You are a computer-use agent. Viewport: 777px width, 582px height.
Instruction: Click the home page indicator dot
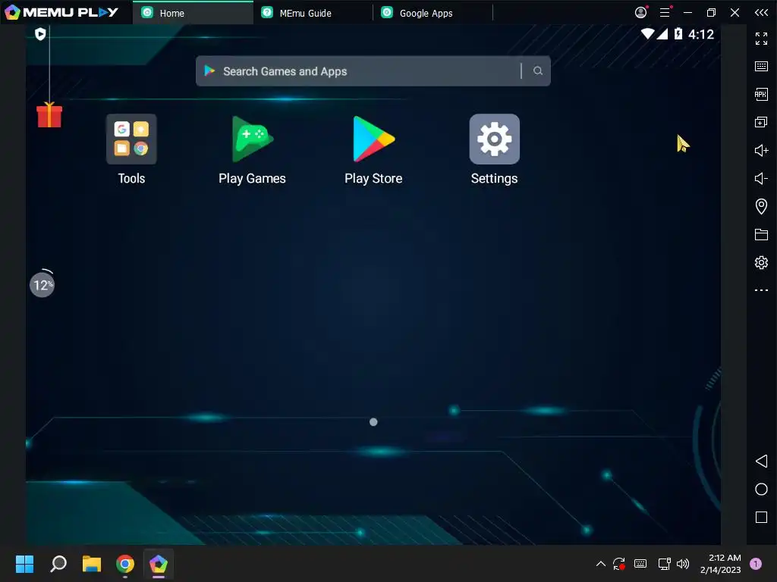click(x=373, y=422)
